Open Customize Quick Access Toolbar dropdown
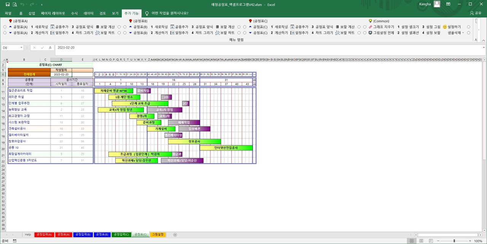Screen dimensions: 487x244 click(41, 5)
